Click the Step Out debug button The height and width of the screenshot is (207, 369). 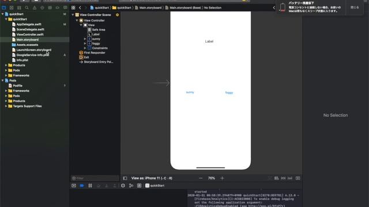[115, 186]
